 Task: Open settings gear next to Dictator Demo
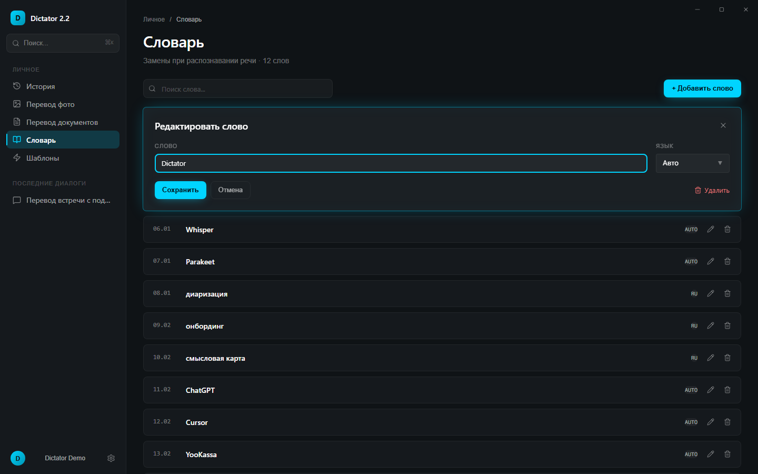click(111, 458)
